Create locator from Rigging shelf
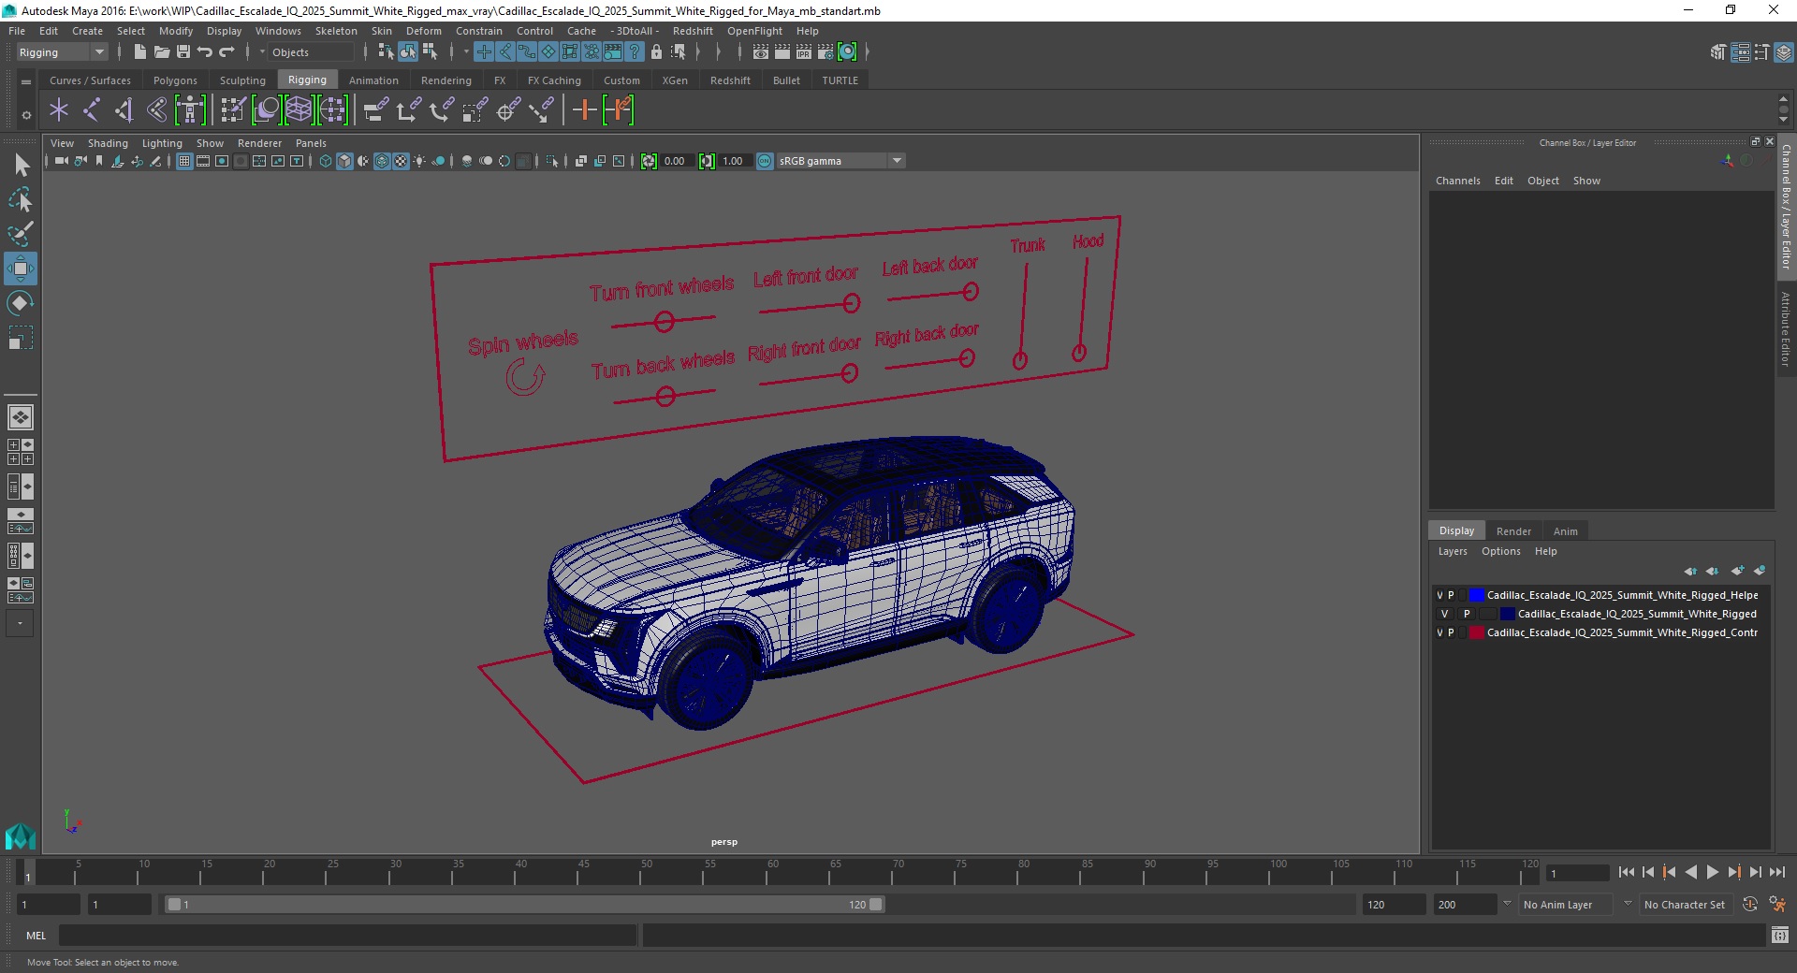The width and height of the screenshot is (1797, 973). [59, 110]
